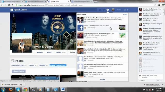Image resolution: width=165 pixels, height=92 pixels.
Task: Reload the page with refresh icon
Action: 9,5
